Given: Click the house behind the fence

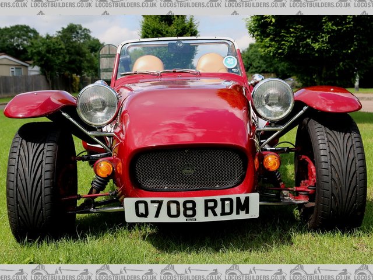Looking at the screenshot, I should pyautogui.click(x=14, y=66).
